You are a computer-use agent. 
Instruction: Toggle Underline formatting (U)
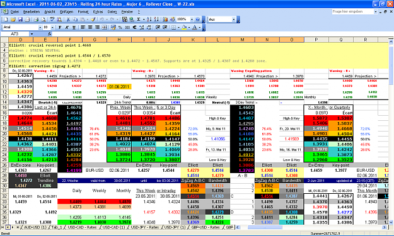[74, 27]
